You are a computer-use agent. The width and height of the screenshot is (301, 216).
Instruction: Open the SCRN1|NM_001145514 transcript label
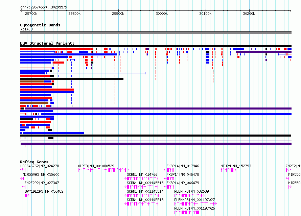[x=145, y=191]
